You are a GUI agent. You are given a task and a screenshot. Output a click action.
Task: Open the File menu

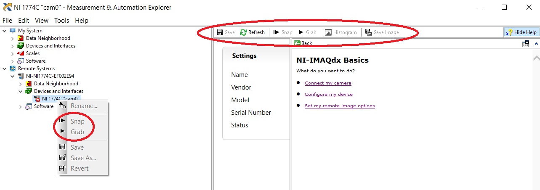tap(8, 20)
